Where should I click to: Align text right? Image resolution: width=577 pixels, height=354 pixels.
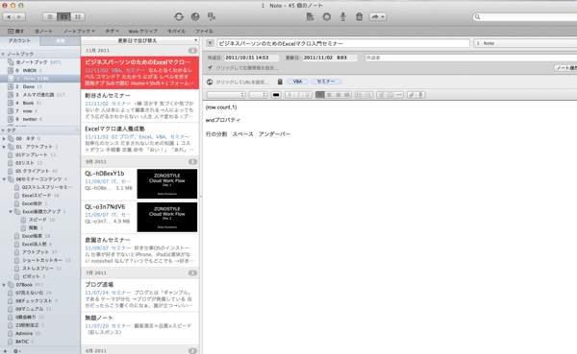(x=339, y=95)
